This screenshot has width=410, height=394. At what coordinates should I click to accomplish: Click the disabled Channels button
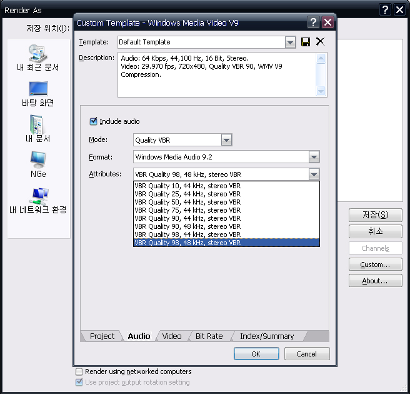coord(375,248)
